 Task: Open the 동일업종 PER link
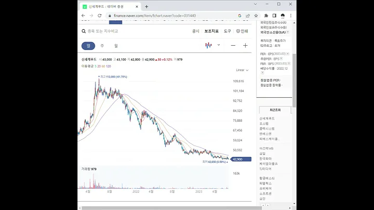click(x=270, y=81)
